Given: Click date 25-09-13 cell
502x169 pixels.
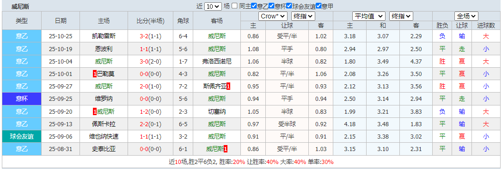Looking at the screenshot, I should tap(61, 124).
